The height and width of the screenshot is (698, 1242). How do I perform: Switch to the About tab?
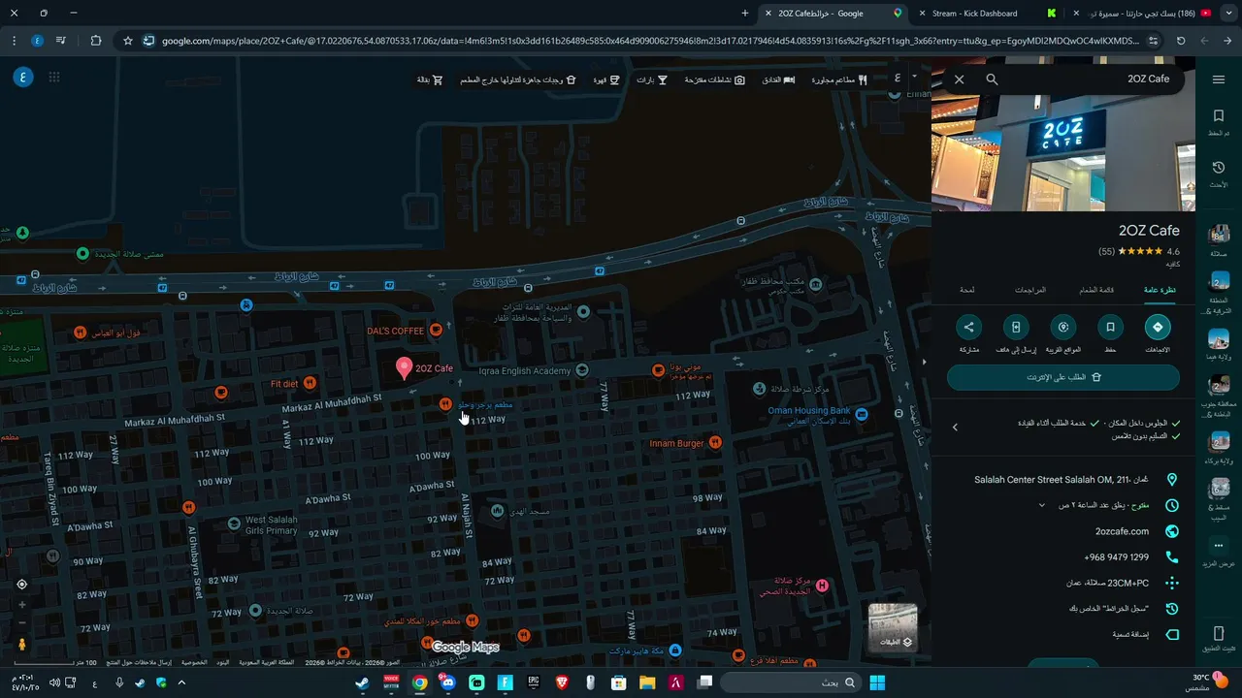click(x=967, y=291)
